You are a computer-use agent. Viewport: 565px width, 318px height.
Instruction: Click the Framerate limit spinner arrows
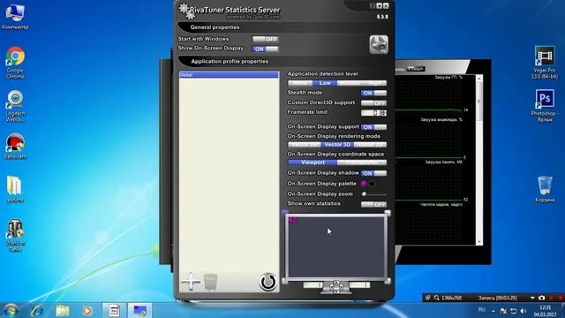[383, 113]
